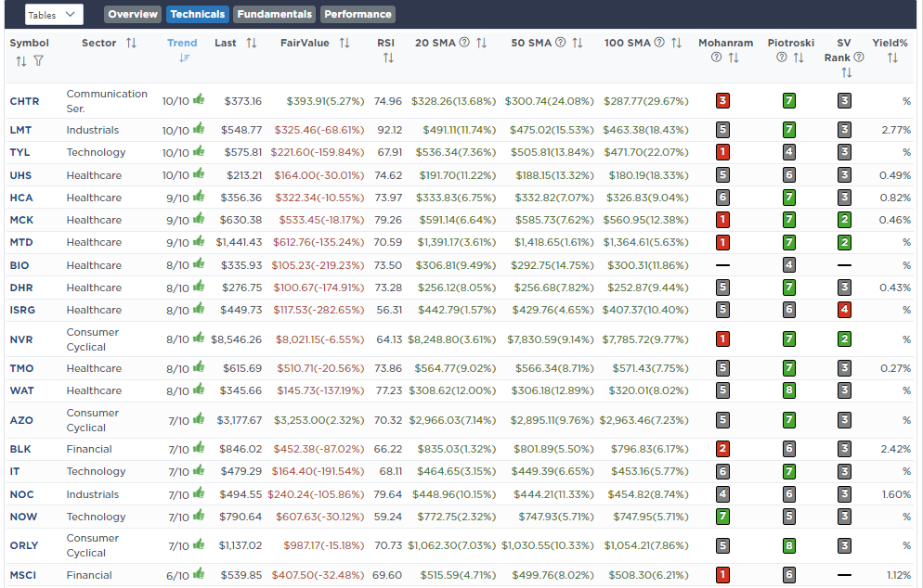Screen dimensions: 923x588
Task: Open CHTR symbol link
Action: 24,101
